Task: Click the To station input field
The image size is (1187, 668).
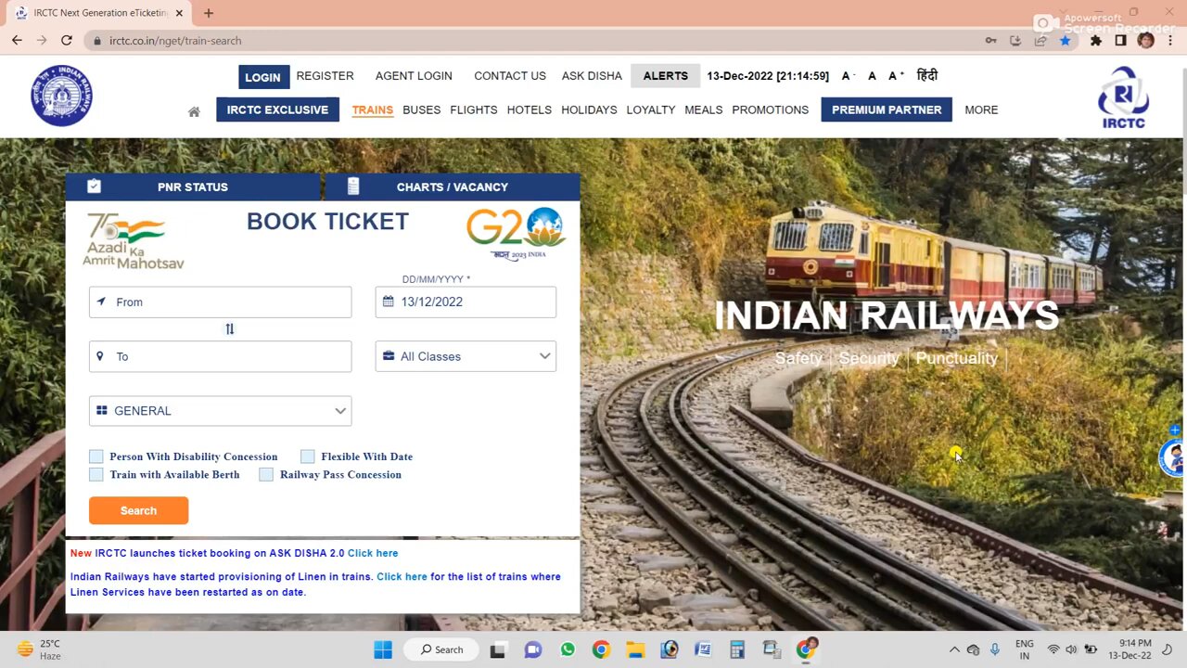Action: 221,356
